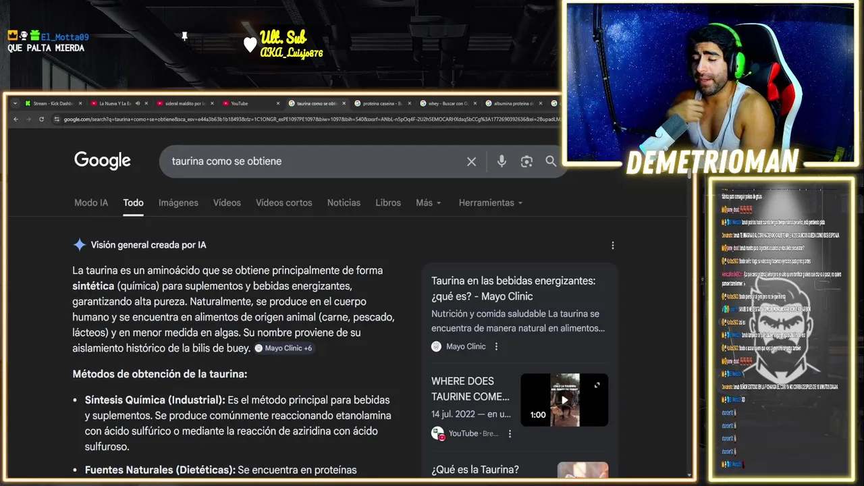Image resolution: width=864 pixels, height=486 pixels.
Task: Expand the taurine video preview
Action: click(597, 385)
